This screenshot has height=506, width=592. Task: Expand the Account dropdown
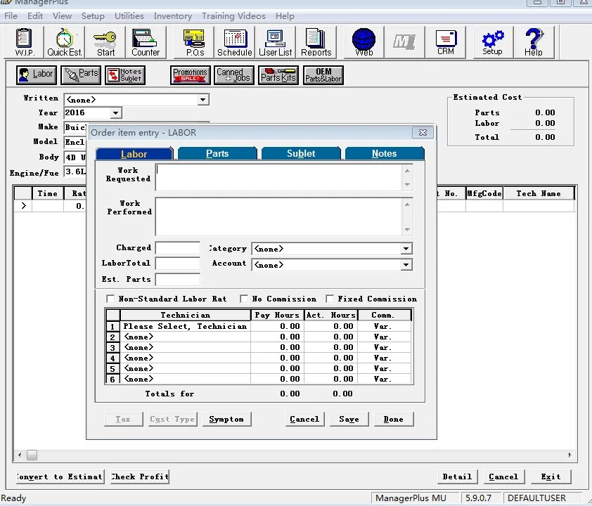click(x=406, y=265)
